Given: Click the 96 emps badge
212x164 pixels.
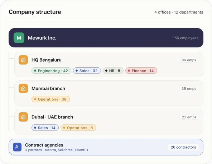Looking at the screenshot, I should point(189,60).
